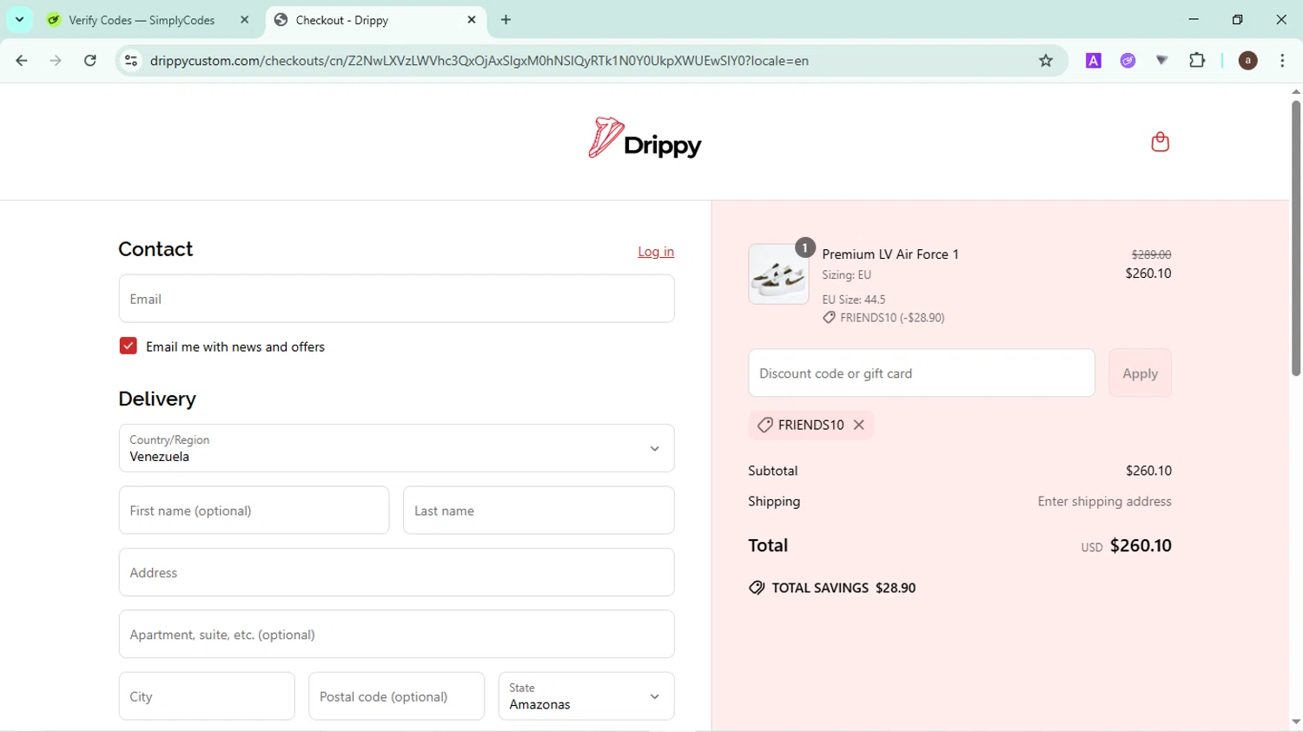Image resolution: width=1303 pixels, height=732 pixels.
Task: Expand the Country/Region dropdown
Action: [x=396, y=448]
